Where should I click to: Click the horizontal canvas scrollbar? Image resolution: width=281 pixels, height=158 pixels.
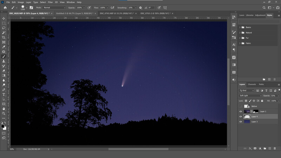(138, 149)
